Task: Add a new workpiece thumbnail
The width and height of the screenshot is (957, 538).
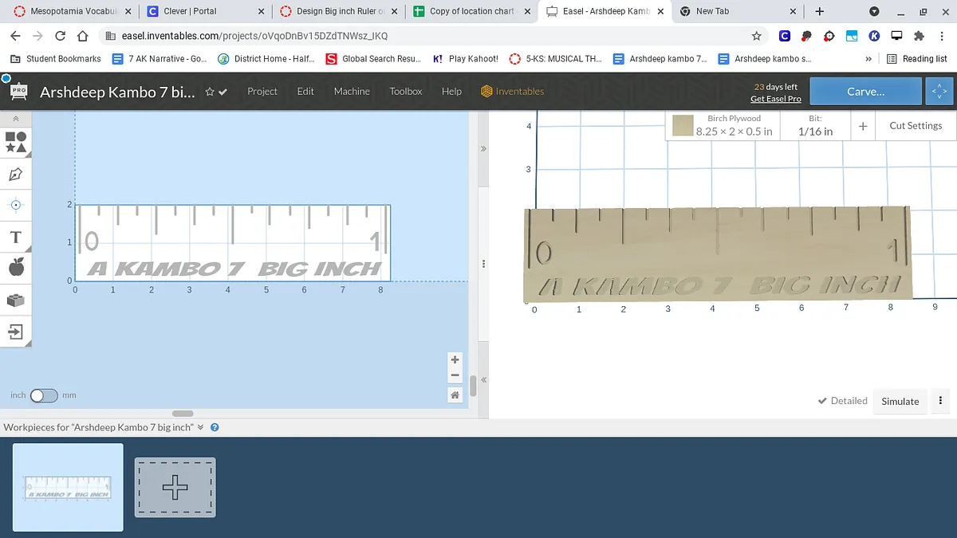Action: pos(175,487)
